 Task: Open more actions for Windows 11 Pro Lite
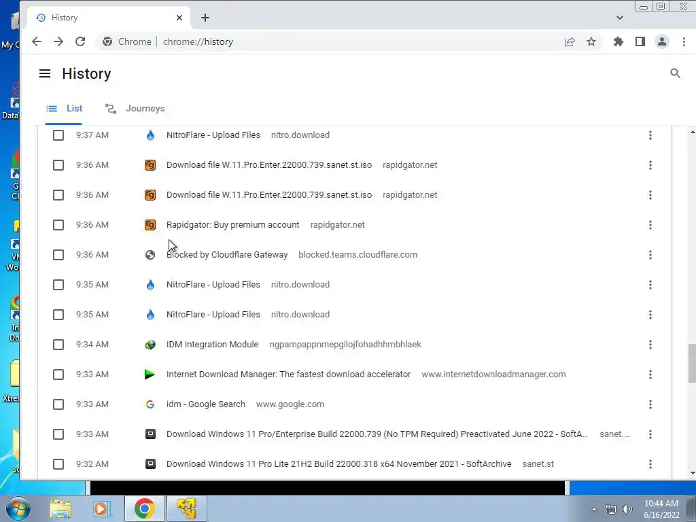[x=650, y=464]
